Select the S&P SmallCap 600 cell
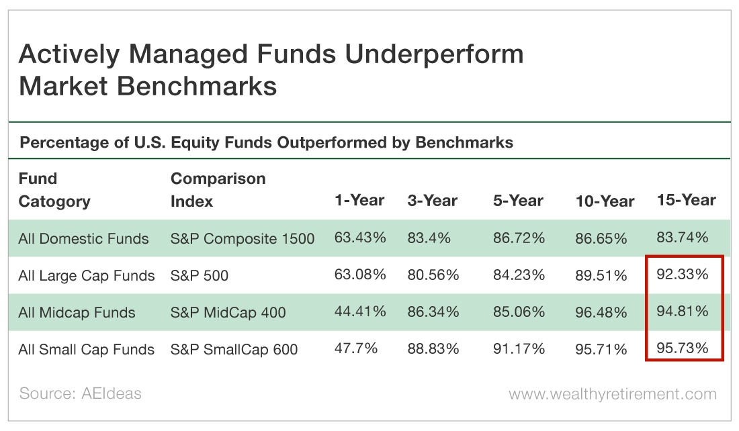Image resolution: width=739 pixels, height=431 pixels. pos(234,350)
